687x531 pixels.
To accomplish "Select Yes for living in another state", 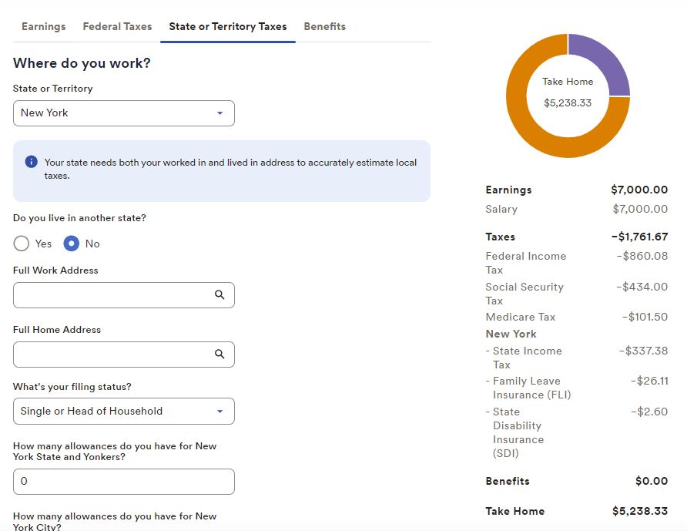I will [22, 244].
